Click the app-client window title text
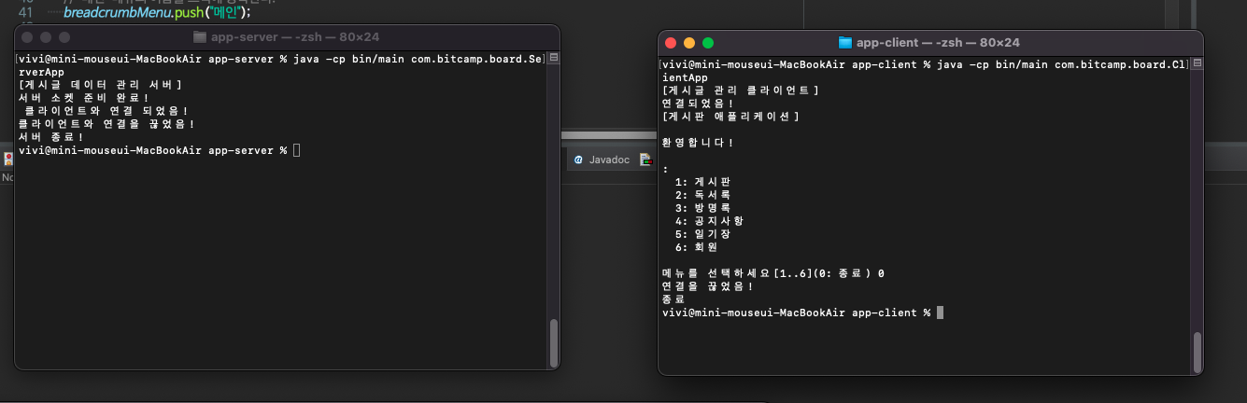1247x403 pixels. (938, 43)
